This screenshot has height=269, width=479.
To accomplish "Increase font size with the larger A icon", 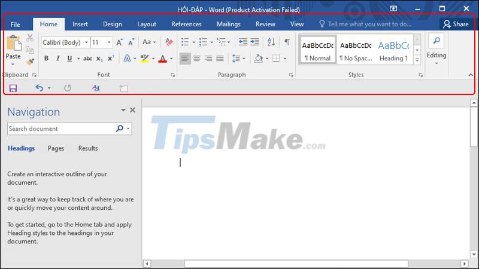I will pos(119,42).
